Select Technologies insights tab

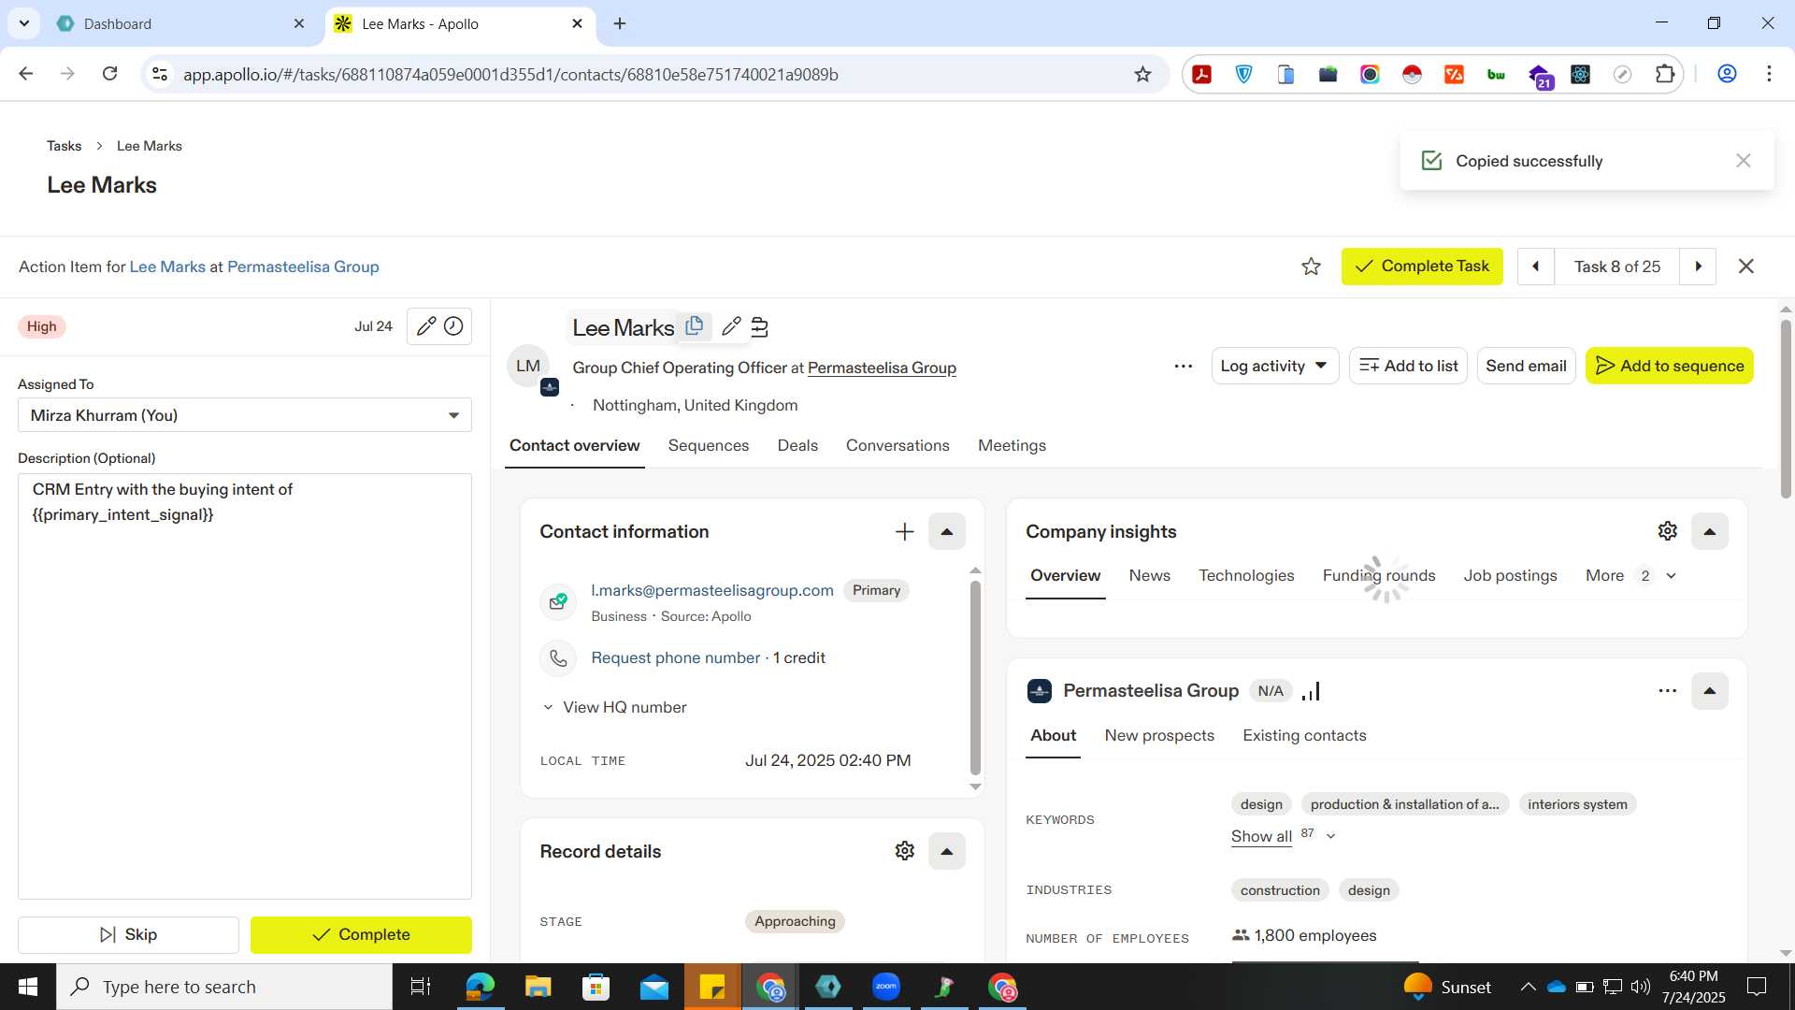coord(1245,576)
